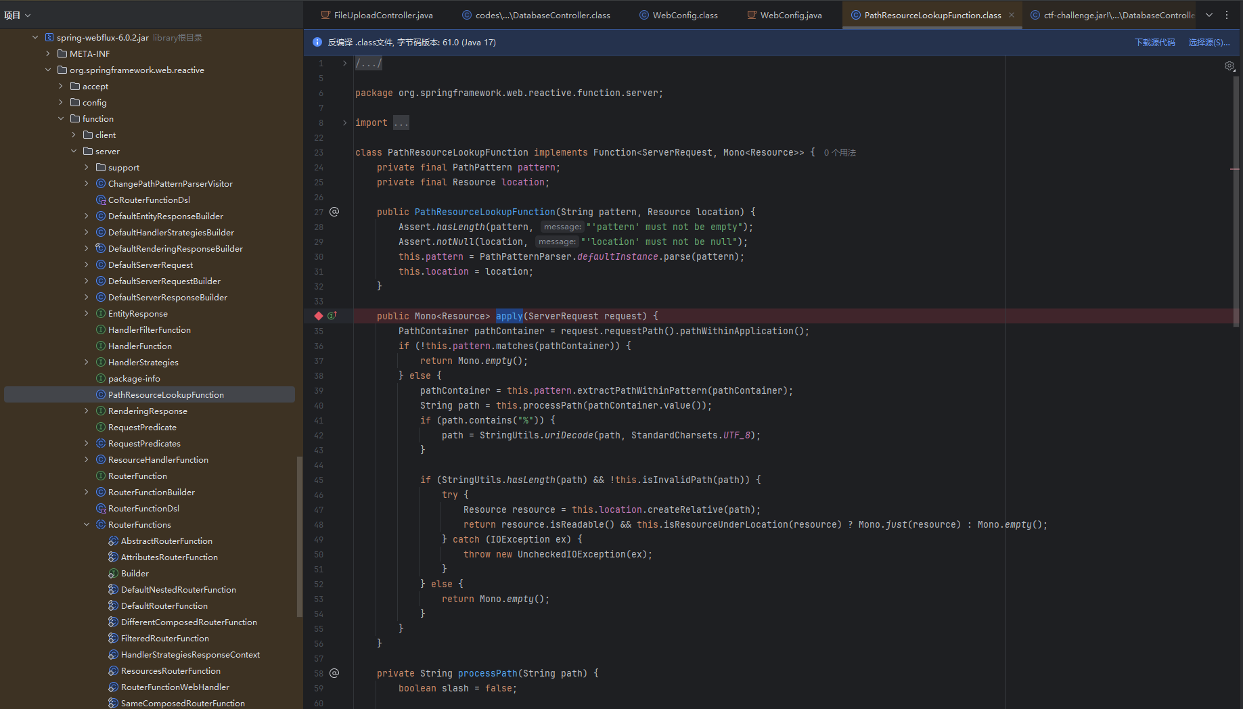Click the server folder icon

coord(88,151)
